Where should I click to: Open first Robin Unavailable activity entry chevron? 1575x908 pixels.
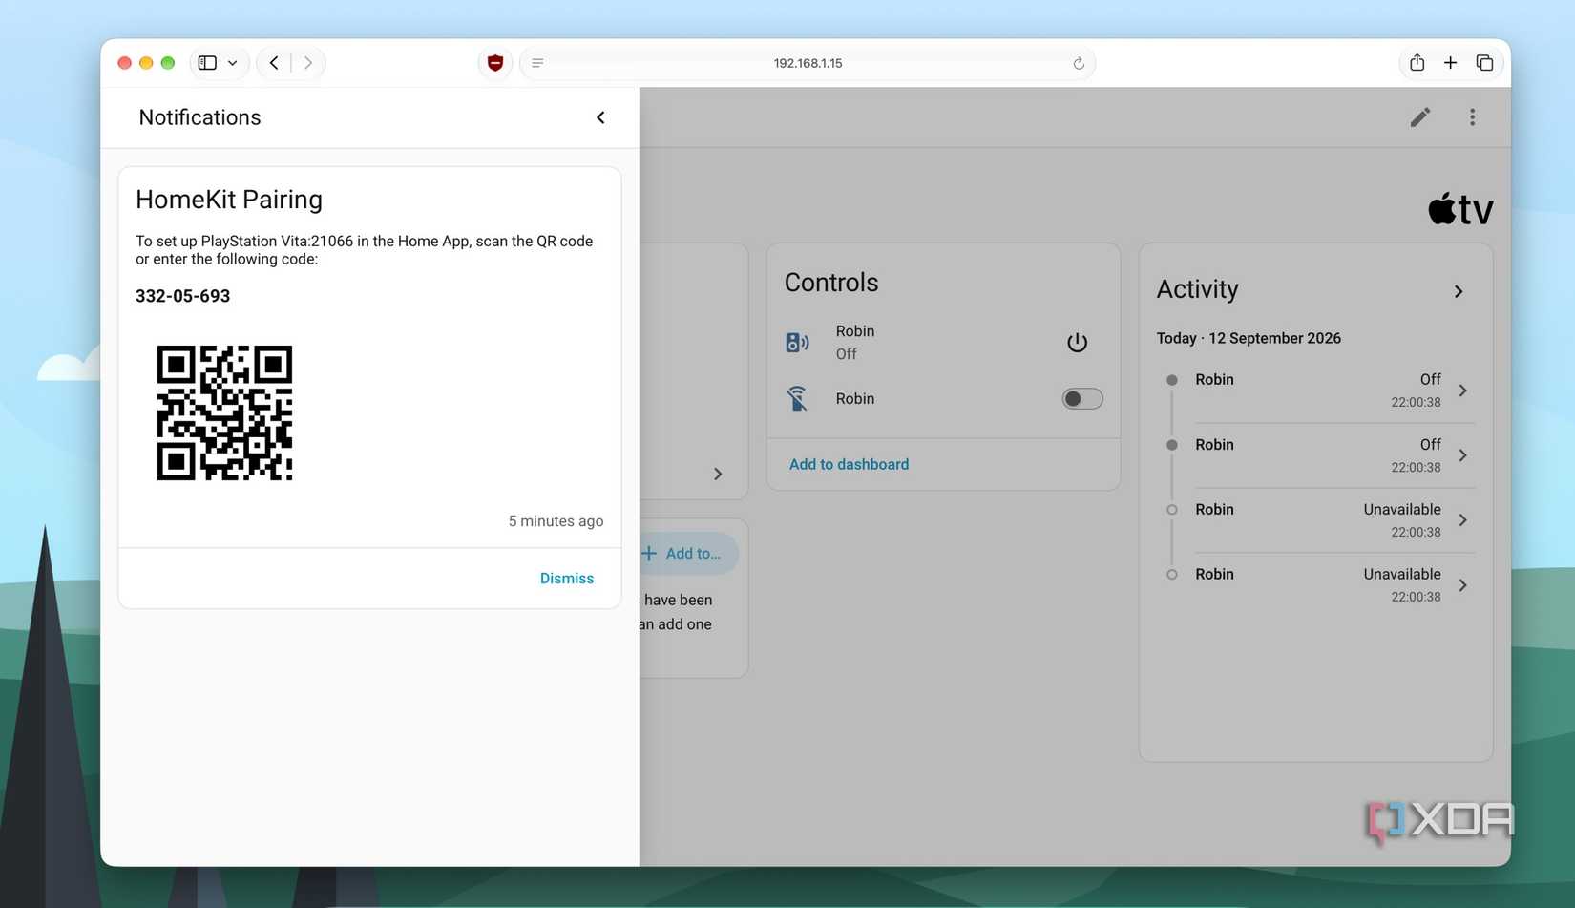(1462, 520)
